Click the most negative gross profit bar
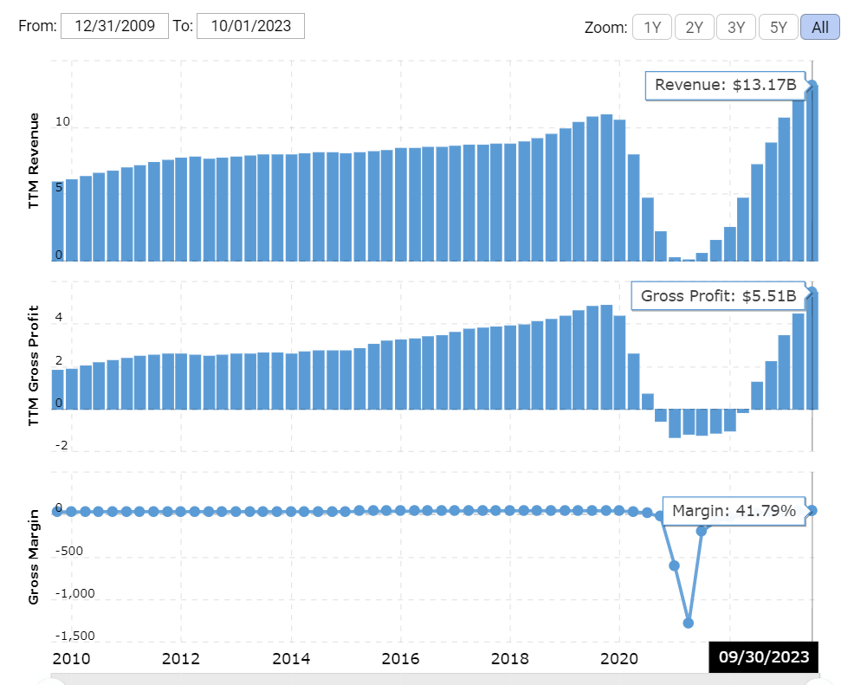The height and width of the screenshot is (685, 867). pyautogui.click(x=675, y=423)
